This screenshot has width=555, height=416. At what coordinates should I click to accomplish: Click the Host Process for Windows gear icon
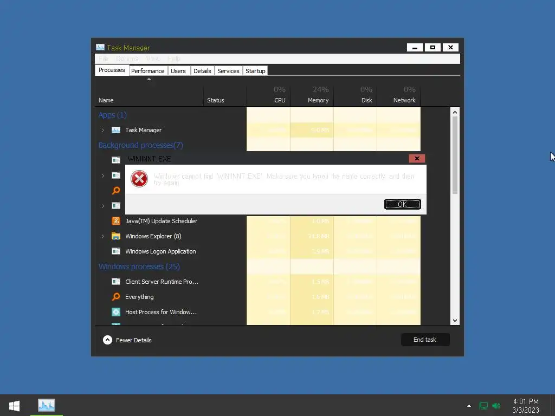(116, 312)
